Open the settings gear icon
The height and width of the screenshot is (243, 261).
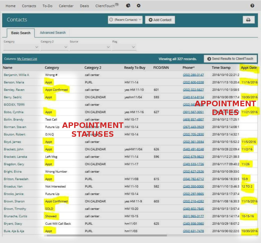pyautogui.click(x=139, y=6)
